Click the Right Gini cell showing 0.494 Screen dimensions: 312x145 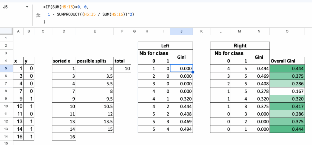tap(259, 69)
